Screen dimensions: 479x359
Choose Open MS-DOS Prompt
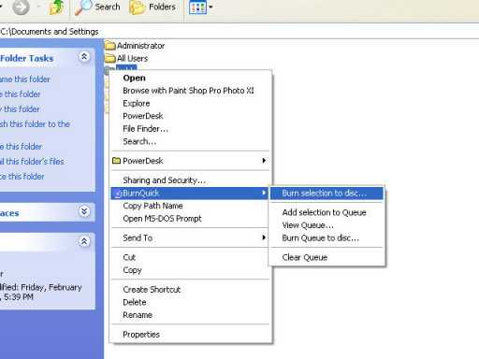click(191, 219)
